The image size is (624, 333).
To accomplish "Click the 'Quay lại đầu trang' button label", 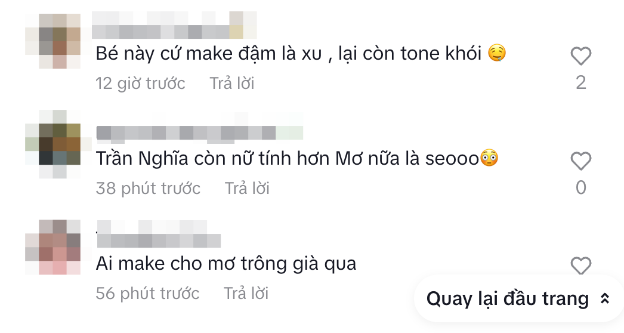I will click(508, 299).
